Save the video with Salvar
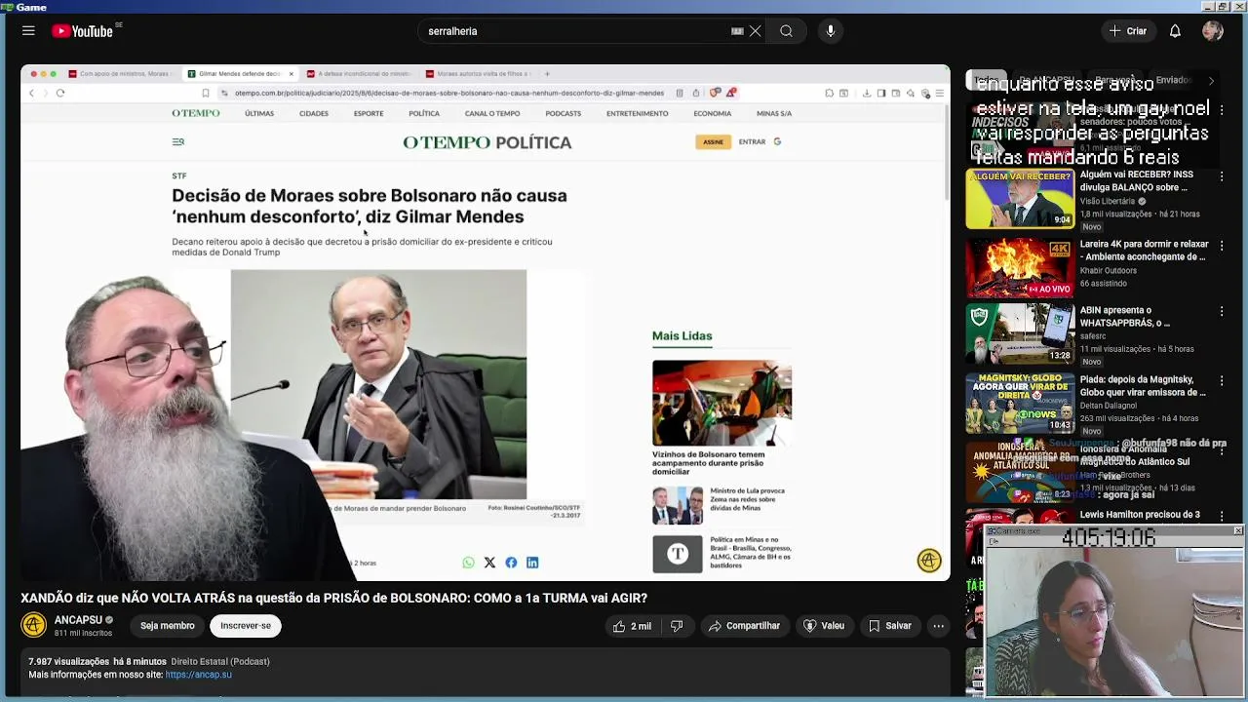This screenshot has width=1248, height=702. [890, 626]
